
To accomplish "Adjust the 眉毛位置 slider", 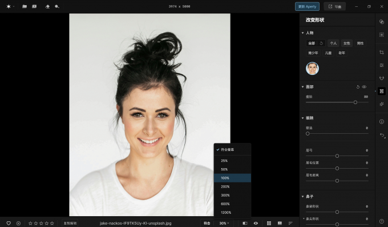I will 337,168.
